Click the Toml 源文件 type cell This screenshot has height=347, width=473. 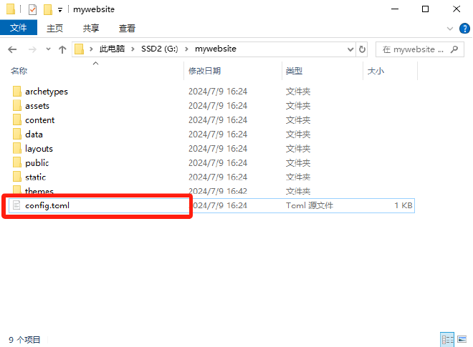310,205
